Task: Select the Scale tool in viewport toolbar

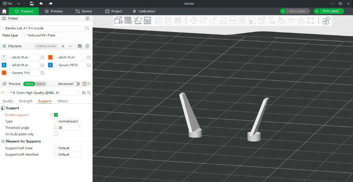Action: point(213,20)
